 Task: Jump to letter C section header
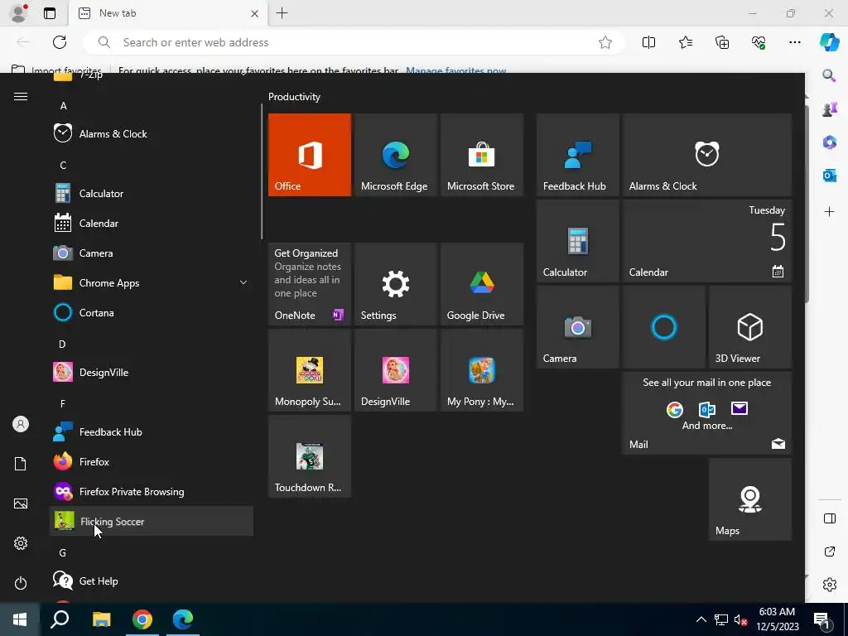click(x=63, y=166)
